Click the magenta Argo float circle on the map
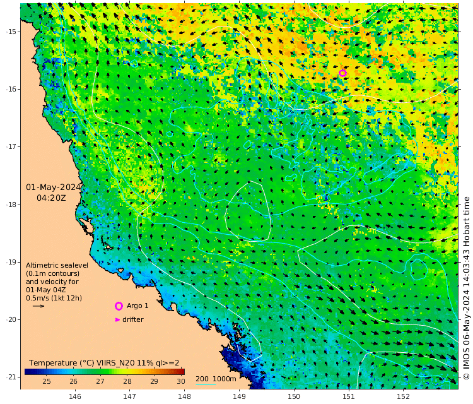 click(342, 73)
